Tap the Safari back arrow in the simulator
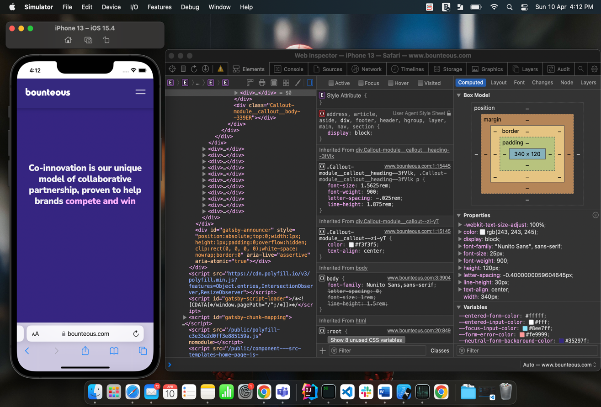This screenshot has height=407, width=601. click(27, 351)
